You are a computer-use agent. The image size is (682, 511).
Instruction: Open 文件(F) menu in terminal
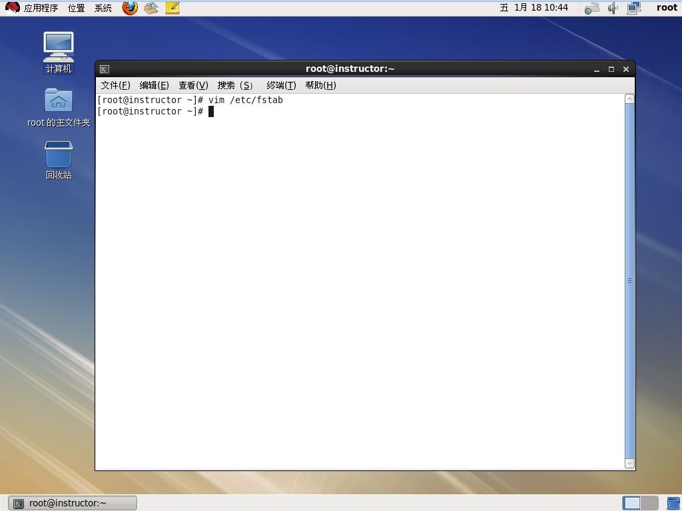coord(116,85)
